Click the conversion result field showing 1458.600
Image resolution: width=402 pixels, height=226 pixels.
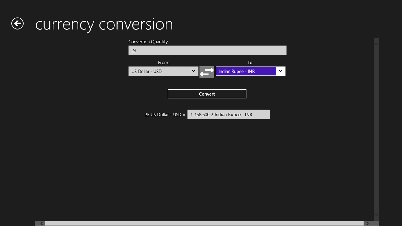228,114
